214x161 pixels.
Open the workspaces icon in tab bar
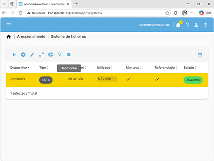[x=13, y=4]
